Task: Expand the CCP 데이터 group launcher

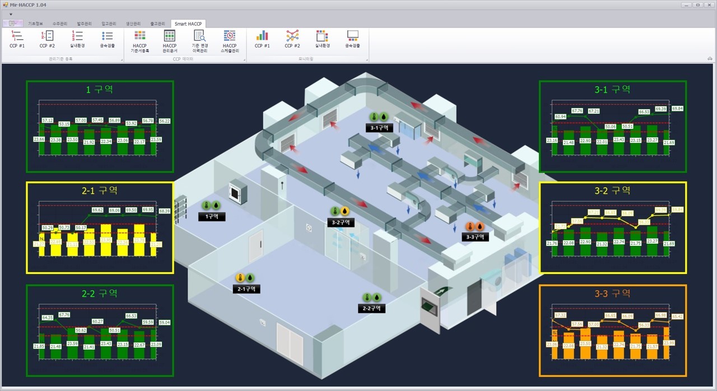Action: click(244, 59)
